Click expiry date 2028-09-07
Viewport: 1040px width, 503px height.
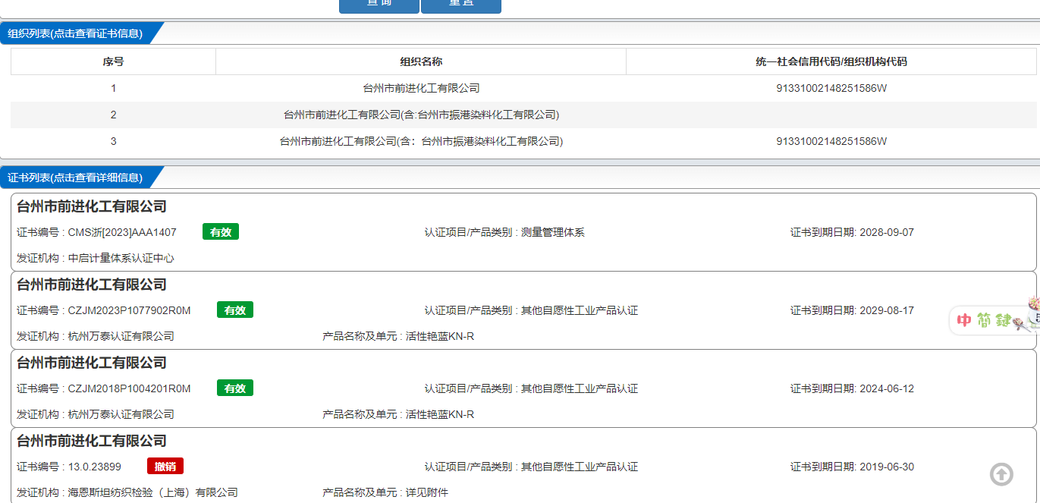tap(887, 232)
